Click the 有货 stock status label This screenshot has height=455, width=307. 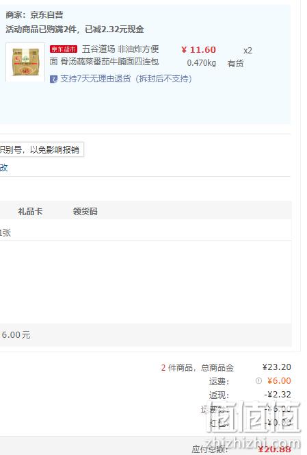235,63
